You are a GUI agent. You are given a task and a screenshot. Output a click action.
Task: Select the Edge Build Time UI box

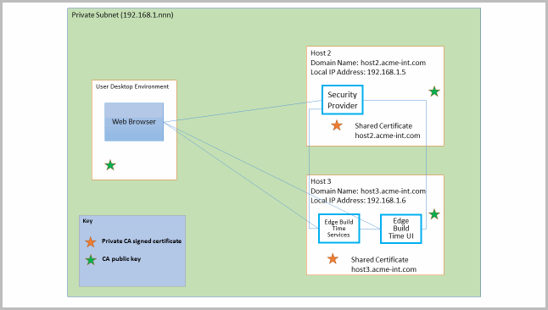(401, 229)
